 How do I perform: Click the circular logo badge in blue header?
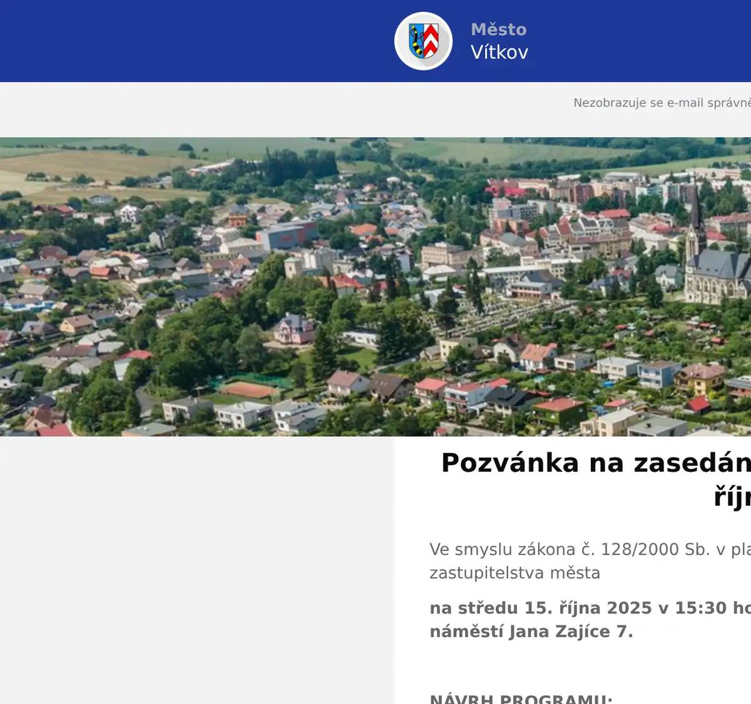422,41
